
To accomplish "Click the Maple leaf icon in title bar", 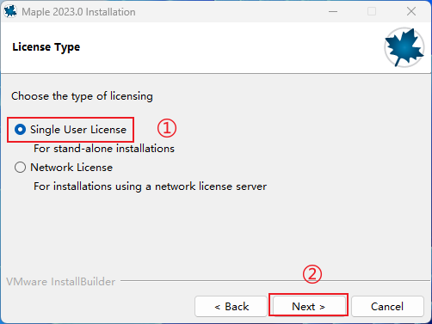I will click(x=10, y=11).
